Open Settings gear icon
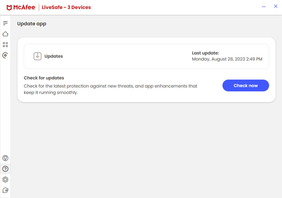Viewport: 282px width, 198px height. tap(5, 180)
